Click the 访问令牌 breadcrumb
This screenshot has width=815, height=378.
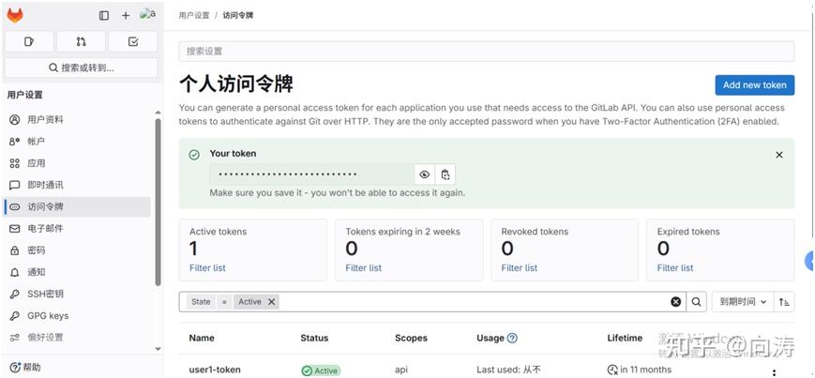coord(238,16)
